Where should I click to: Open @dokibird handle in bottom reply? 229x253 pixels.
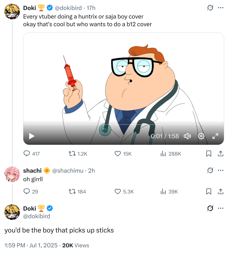click(x=36, y=216)
